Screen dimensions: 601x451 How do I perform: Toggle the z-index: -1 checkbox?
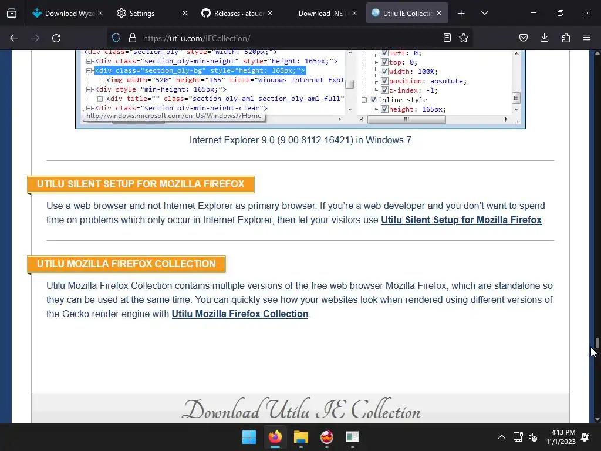point(384,90)
